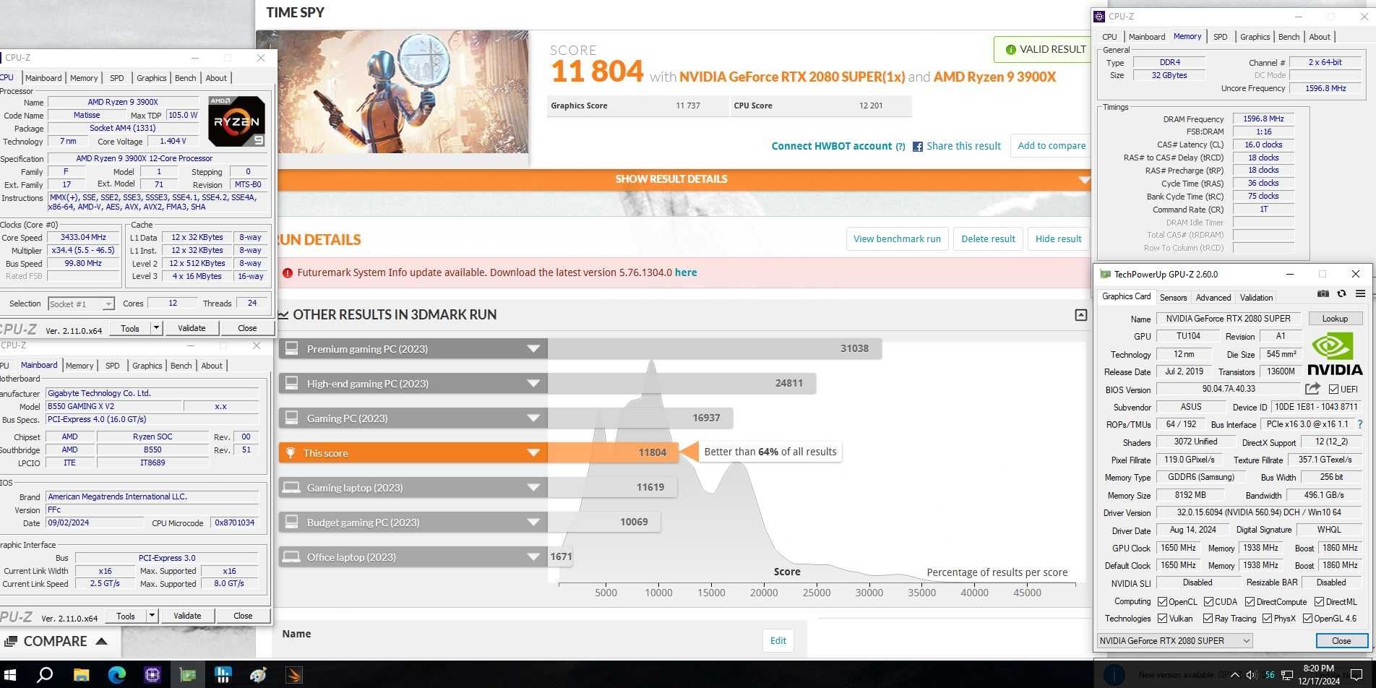Viewport: 1376px width, 688px height.
Task: Open Bench tab in the top-left CPU-Z window
Action: [185, 78]
